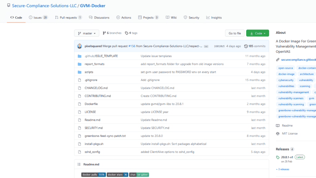Click the commit history clock icon
The width and height of the screenshot is (316, 178).
pyautogui.click(x=246, y=46)
